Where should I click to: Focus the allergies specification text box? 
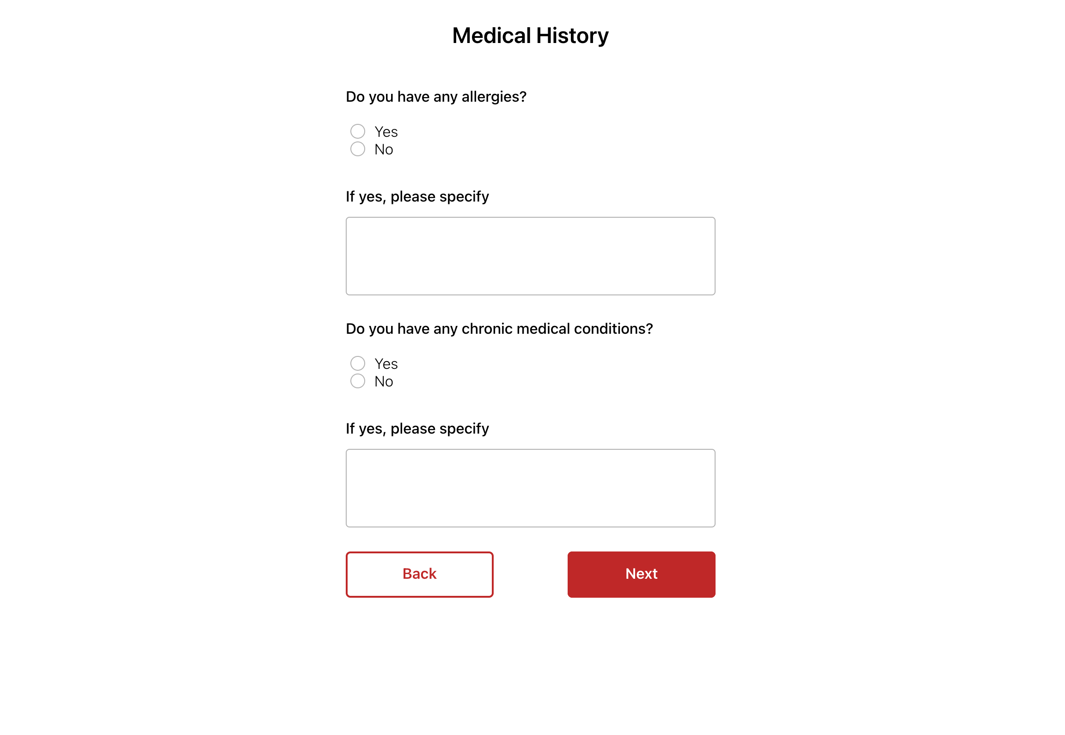(530, 256)
